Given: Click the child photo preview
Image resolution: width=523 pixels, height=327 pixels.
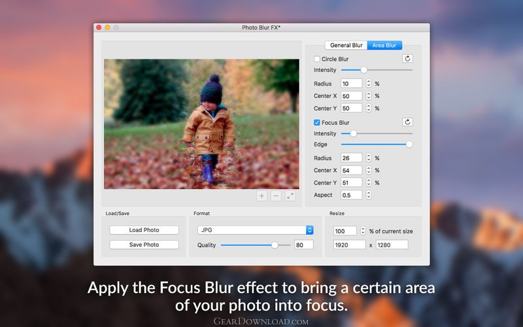Looking at the screenshot, I should coord(201,124).
